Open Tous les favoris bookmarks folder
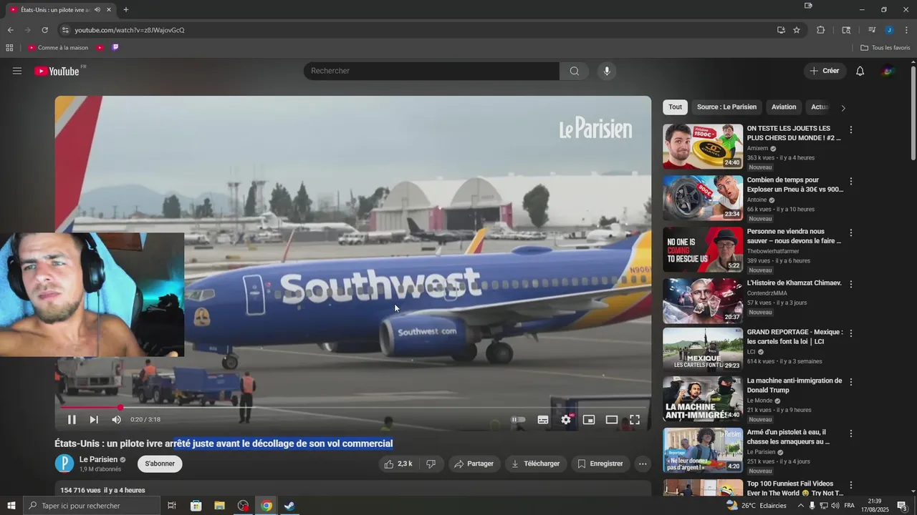This screenshot has height=515, width=917. pyautogui.click(x=885, y=48)
